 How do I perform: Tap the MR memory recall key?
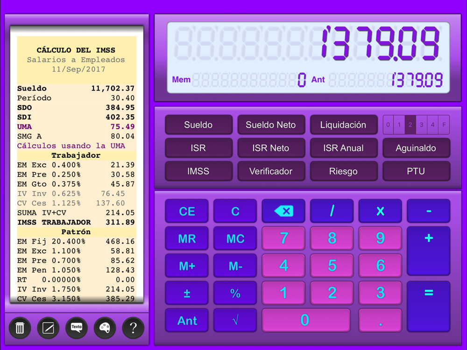187,238
